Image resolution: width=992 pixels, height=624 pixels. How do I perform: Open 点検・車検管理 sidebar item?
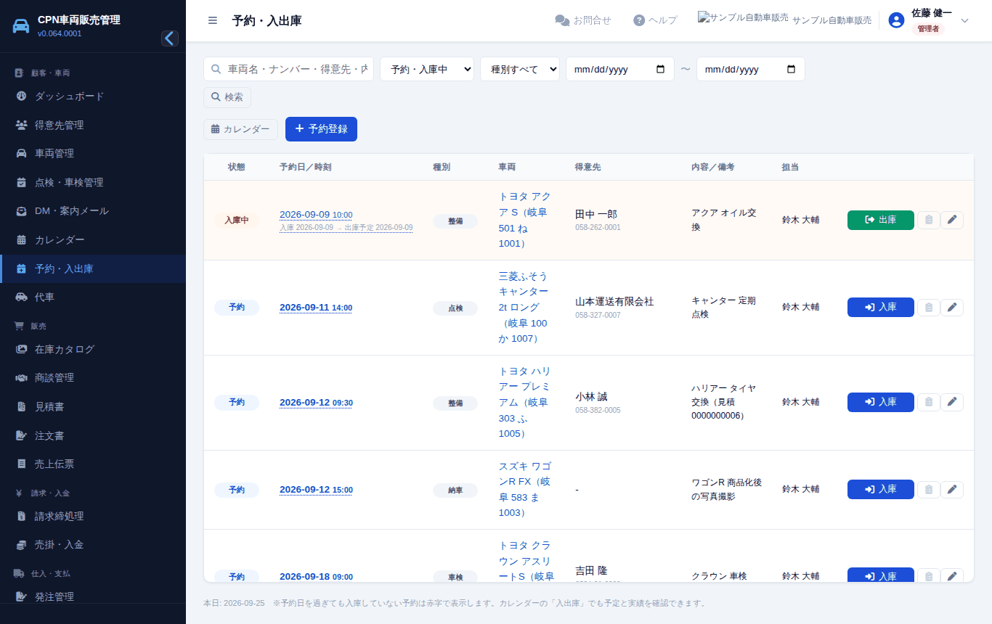coord(93,182)
